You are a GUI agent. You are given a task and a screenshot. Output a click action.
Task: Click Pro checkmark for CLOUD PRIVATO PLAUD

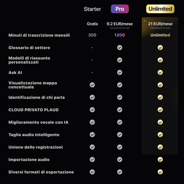(120, 110)
